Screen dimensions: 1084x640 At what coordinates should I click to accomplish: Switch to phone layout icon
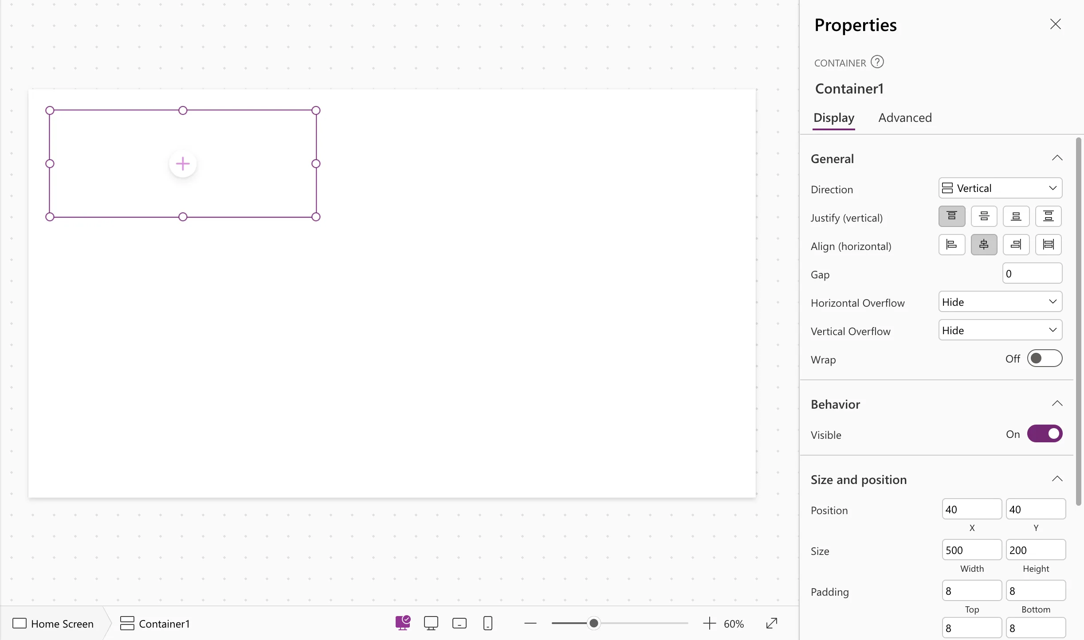click(488, 624)
